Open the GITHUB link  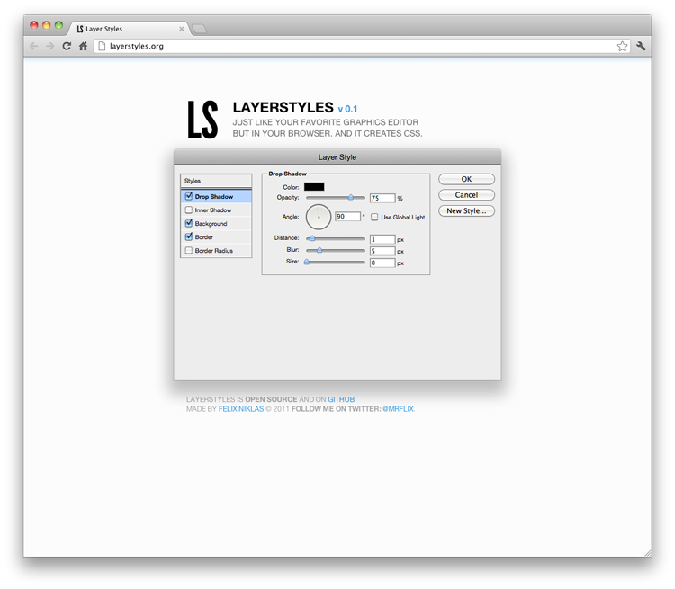[x=341, y=399]
